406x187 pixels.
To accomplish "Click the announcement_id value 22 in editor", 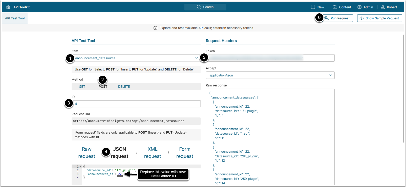I will 120,174.
